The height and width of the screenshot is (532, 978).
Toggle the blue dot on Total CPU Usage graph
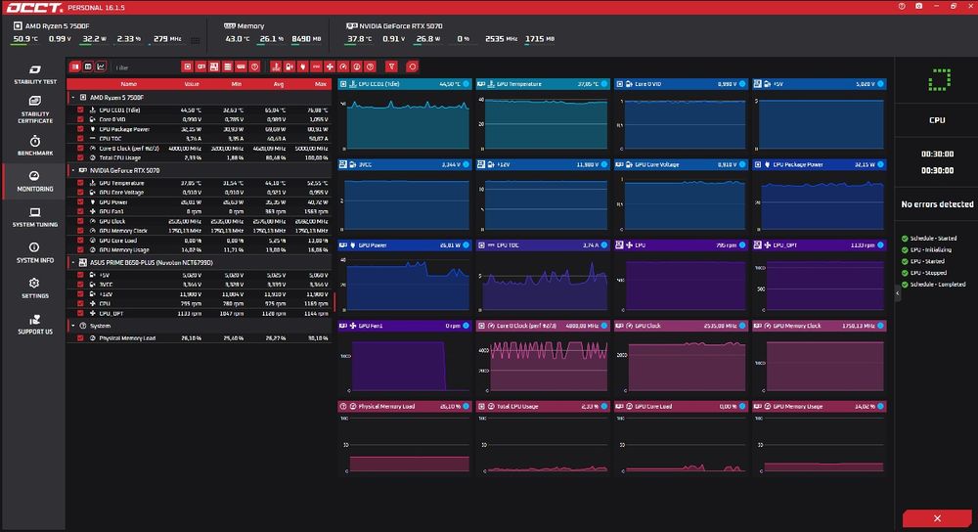click(603, 406)
